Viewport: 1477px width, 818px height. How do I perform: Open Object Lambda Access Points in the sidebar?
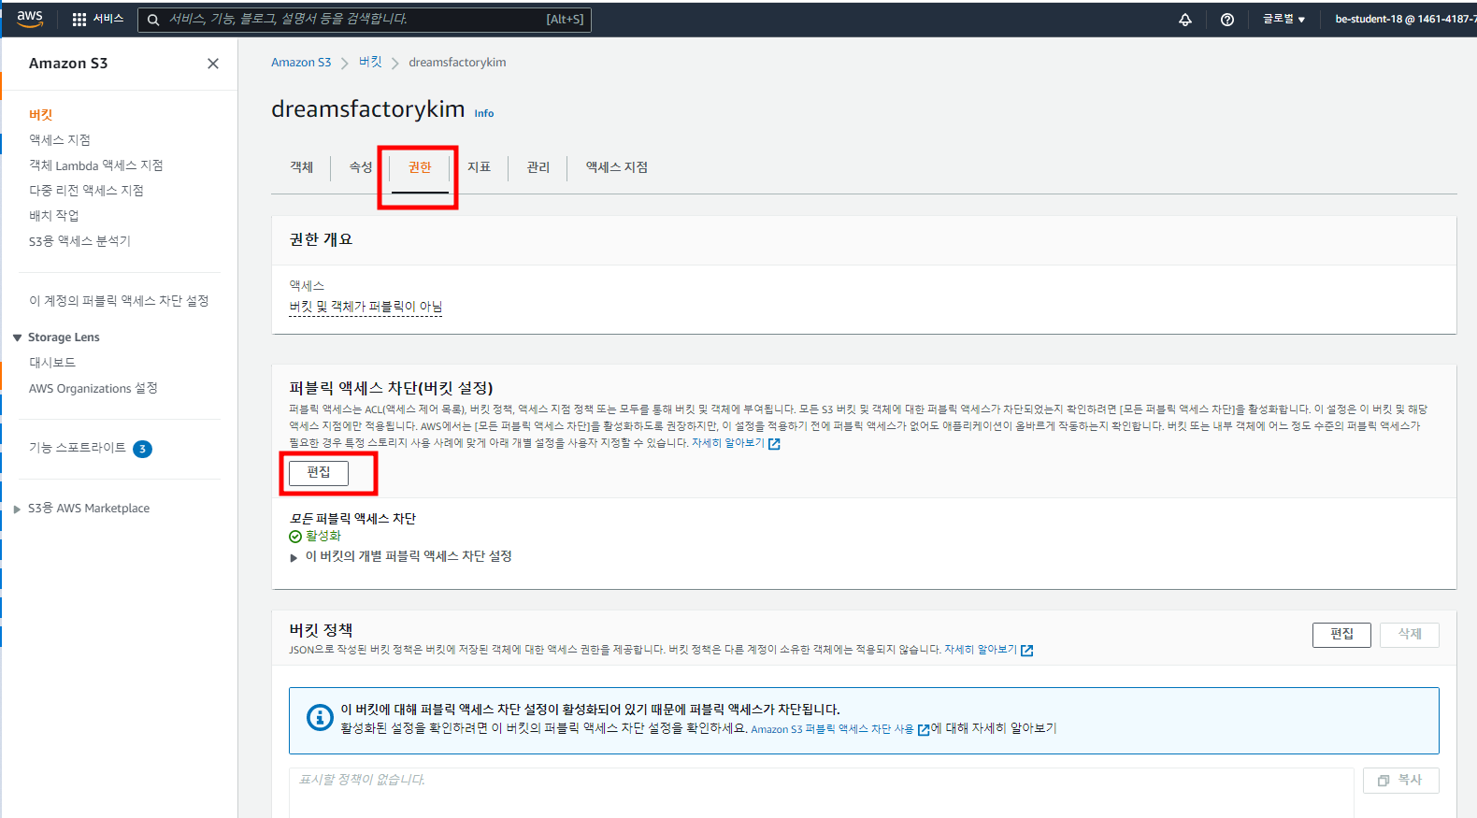tap(96, 165)
